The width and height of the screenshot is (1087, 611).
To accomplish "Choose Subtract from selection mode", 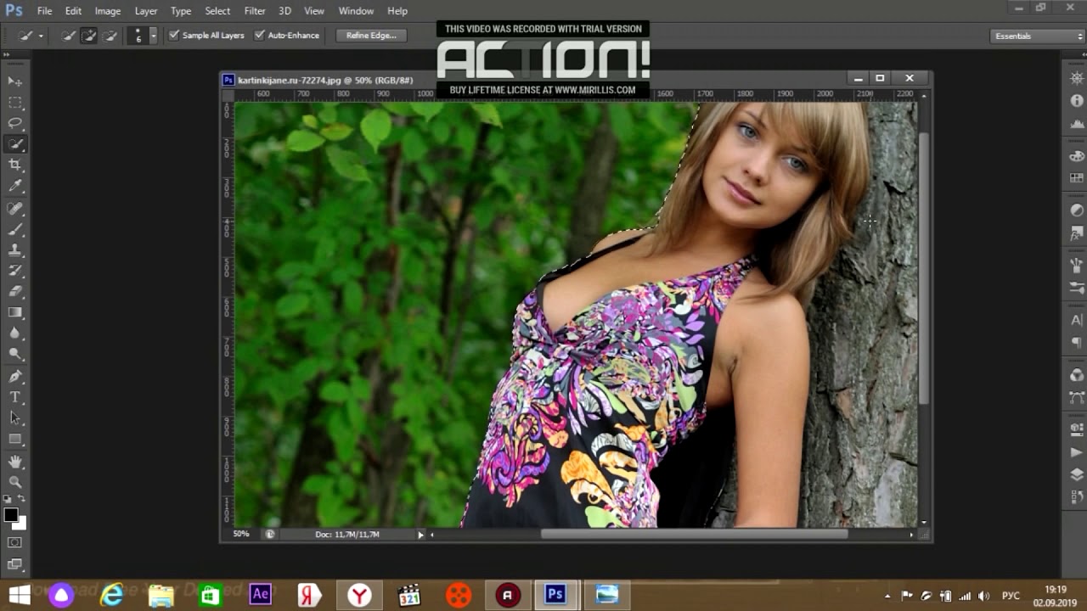I will (110, 36).
